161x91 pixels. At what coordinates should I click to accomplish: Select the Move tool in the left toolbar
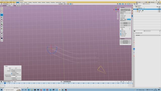coord(2,13)
